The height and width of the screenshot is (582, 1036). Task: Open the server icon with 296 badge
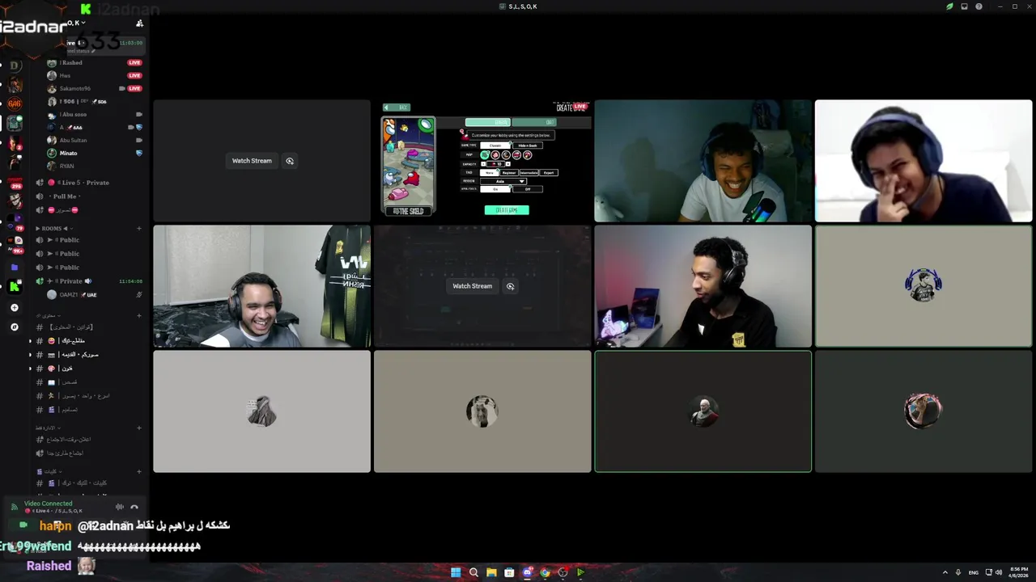coord(14,182)
